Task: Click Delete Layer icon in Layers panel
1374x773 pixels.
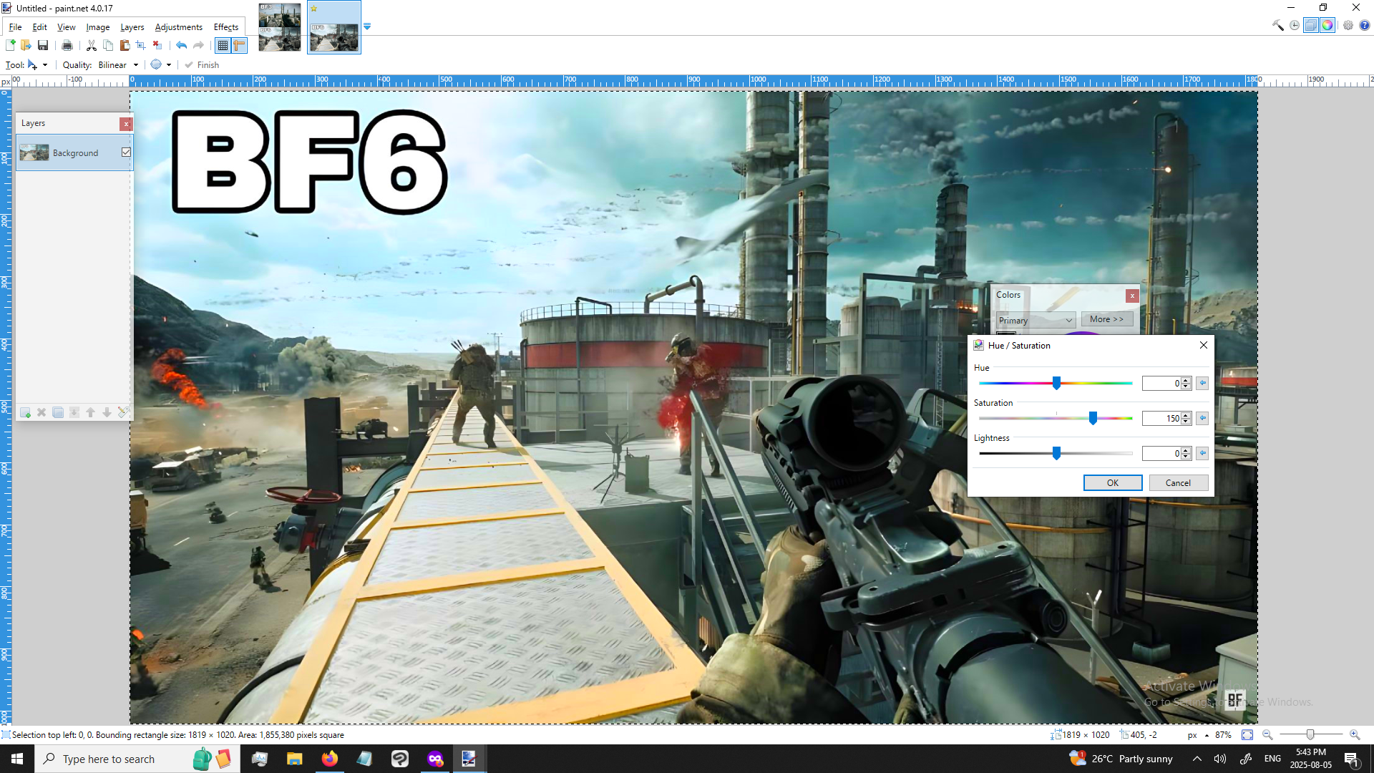Action: tap(42, 412)
